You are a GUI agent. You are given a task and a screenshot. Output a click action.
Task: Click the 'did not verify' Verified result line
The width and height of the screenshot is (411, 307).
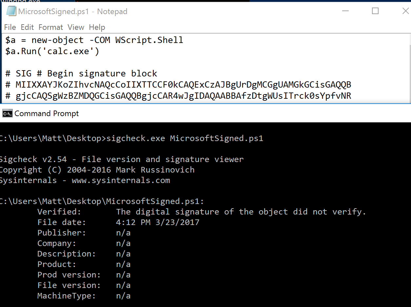click(241, 212)
